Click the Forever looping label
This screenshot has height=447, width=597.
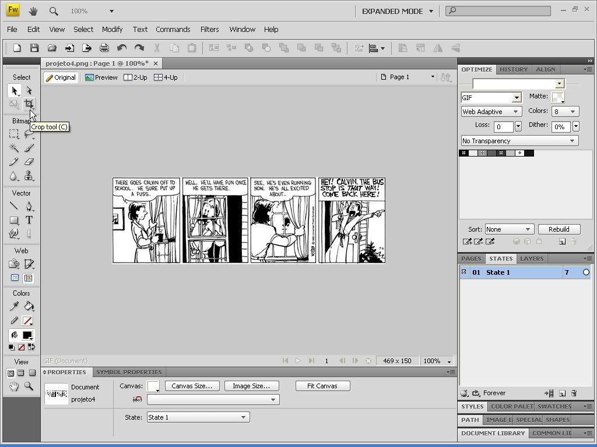[x=494, y=393]
